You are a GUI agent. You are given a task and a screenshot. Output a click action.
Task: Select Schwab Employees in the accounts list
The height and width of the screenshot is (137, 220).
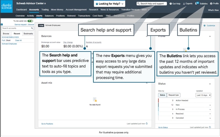coord(9,44)
